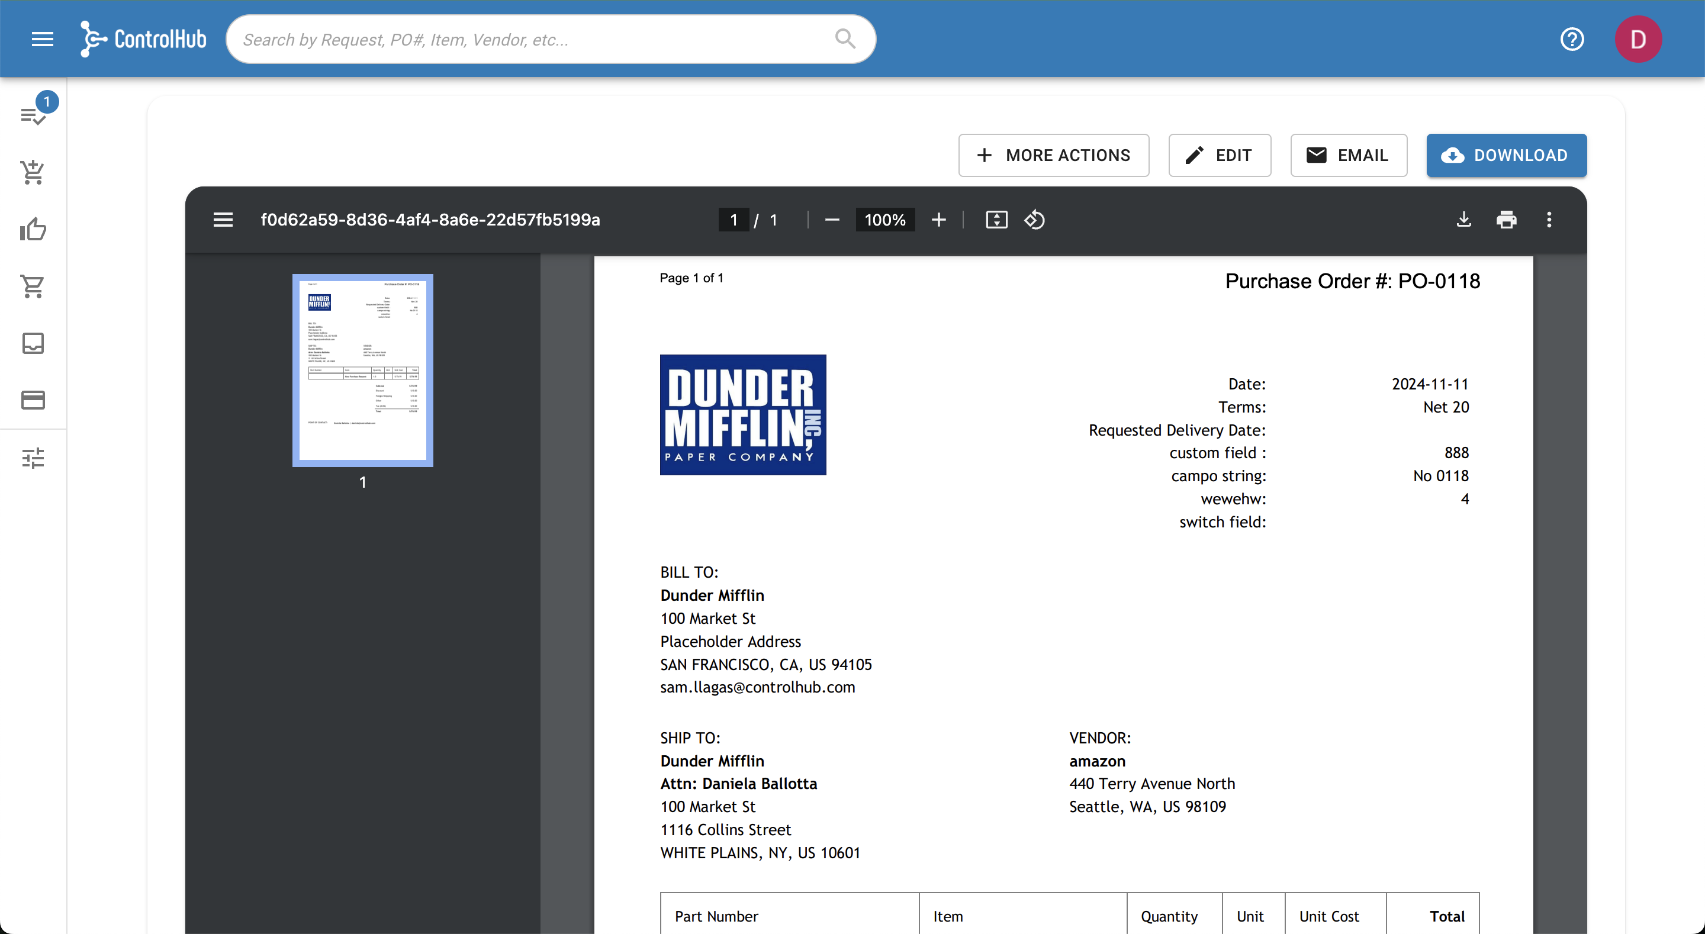The height and width of the screenshot is (934, 1705).
Task: Print the purchase order from PDF toolbar
Action: (x=1507, y=220)
